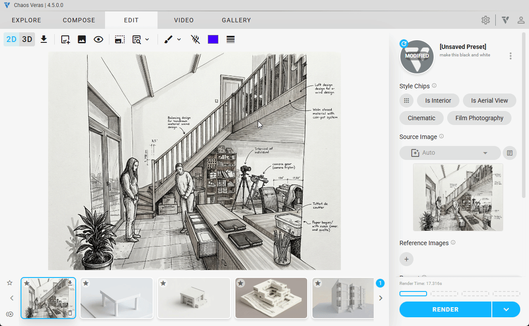Delete the sketch interior thumbnail

pos(70,313)
